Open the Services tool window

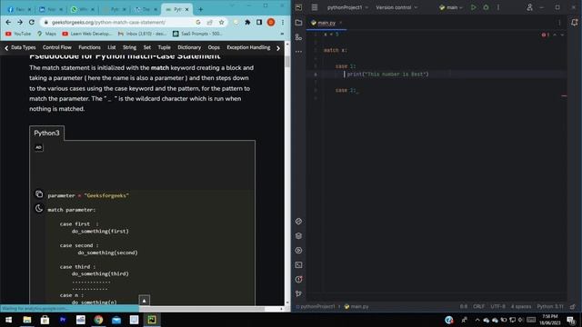298,251
